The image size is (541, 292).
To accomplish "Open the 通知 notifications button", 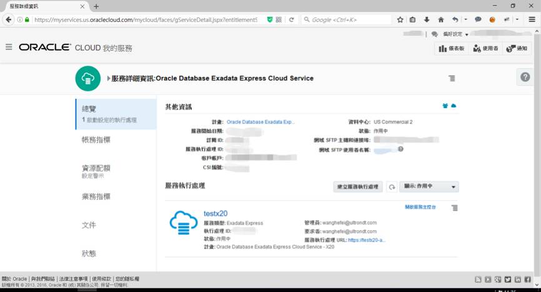I will tap(517, 48).
